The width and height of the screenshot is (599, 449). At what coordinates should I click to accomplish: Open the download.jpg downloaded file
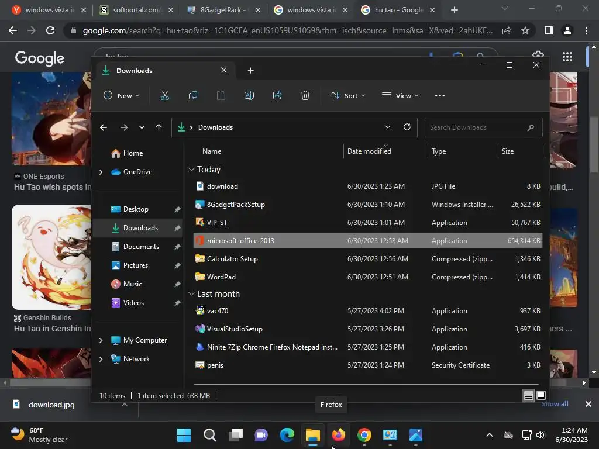coord(51,405)
